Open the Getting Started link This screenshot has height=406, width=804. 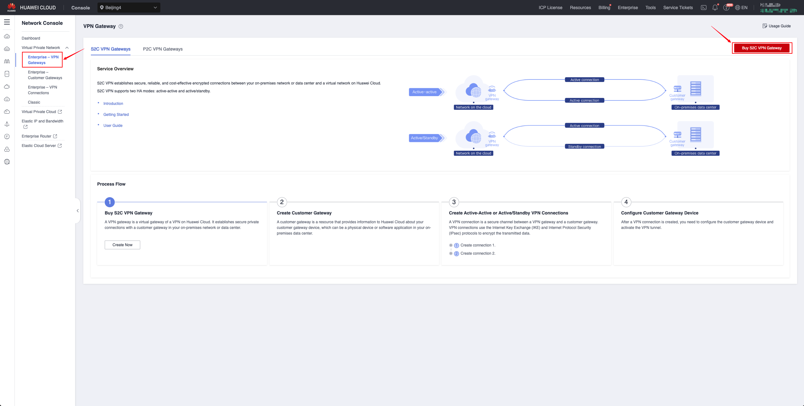(116, 115)
